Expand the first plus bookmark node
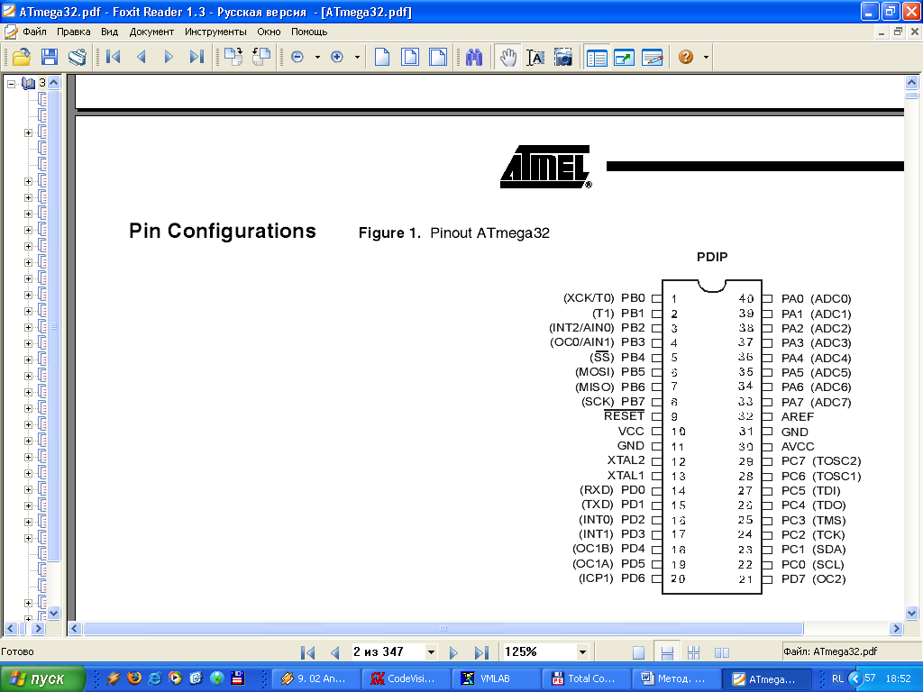This screenshot has height=692, width=923. [28, 133]
